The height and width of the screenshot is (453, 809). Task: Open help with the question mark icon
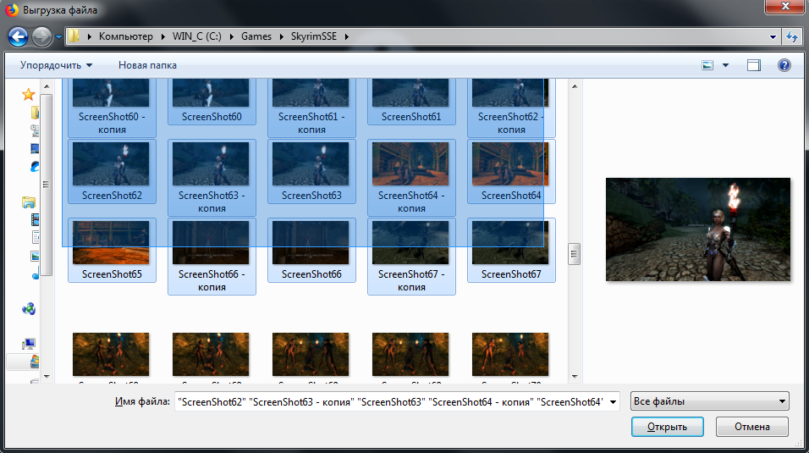coord(784,65)
